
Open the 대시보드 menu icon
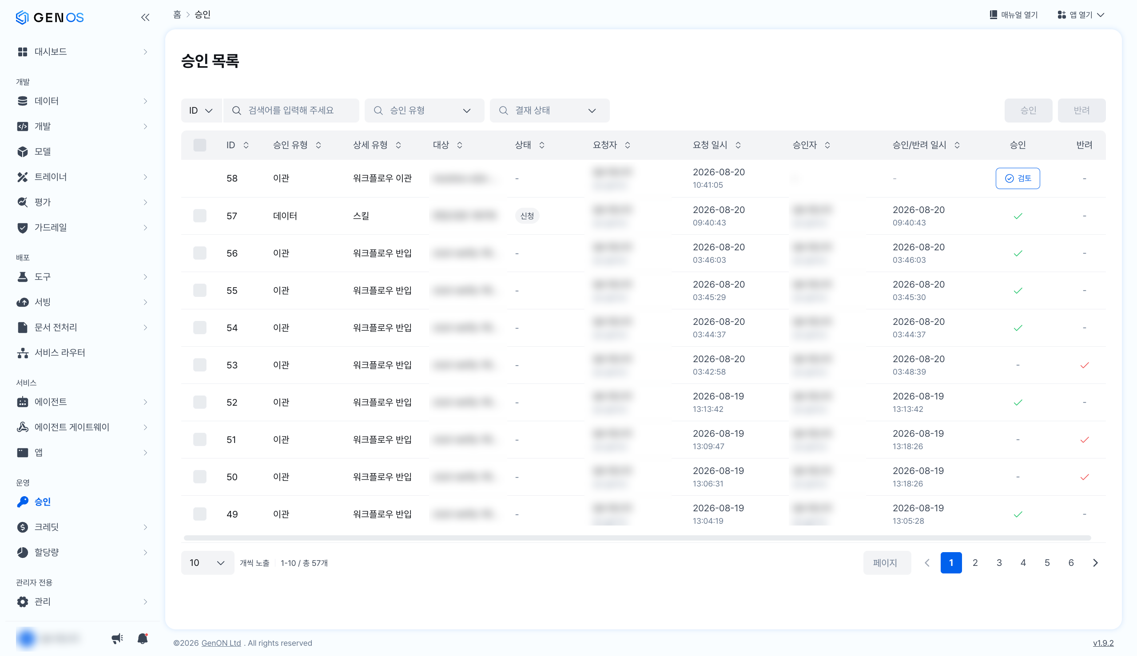(x=23, y=52)
